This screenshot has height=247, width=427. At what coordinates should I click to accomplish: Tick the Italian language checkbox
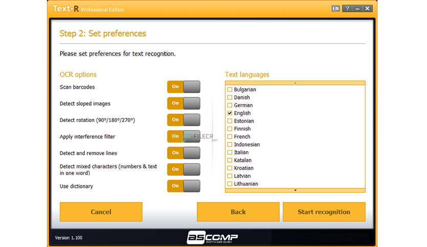[230, 153]
